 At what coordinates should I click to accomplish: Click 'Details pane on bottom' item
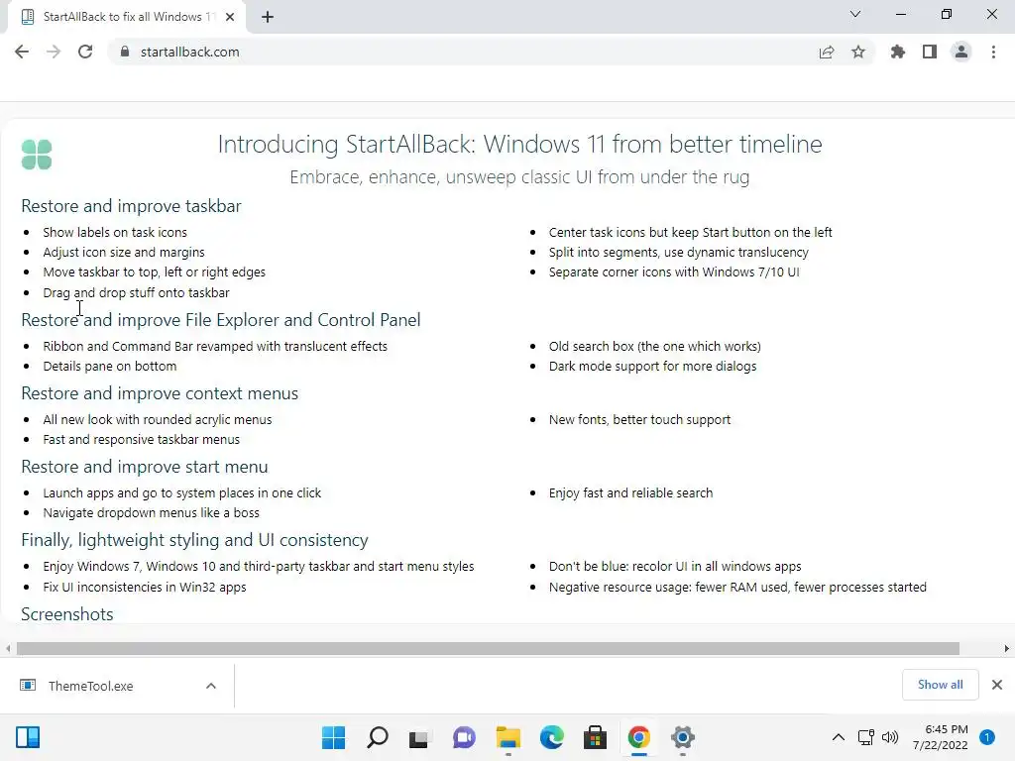click(109, 367)
